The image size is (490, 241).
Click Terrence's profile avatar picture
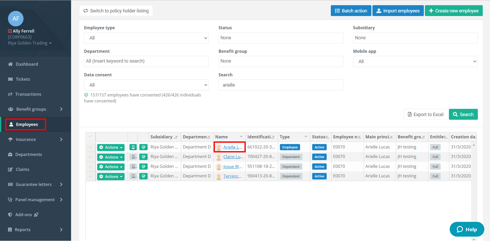click(219, 176)
